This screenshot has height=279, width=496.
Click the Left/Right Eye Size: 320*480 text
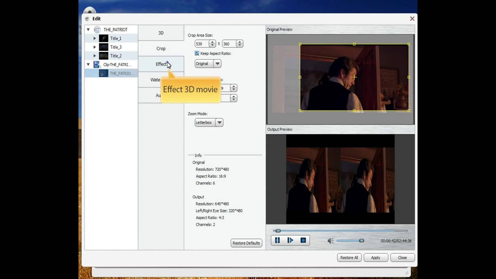pos(219,211)
